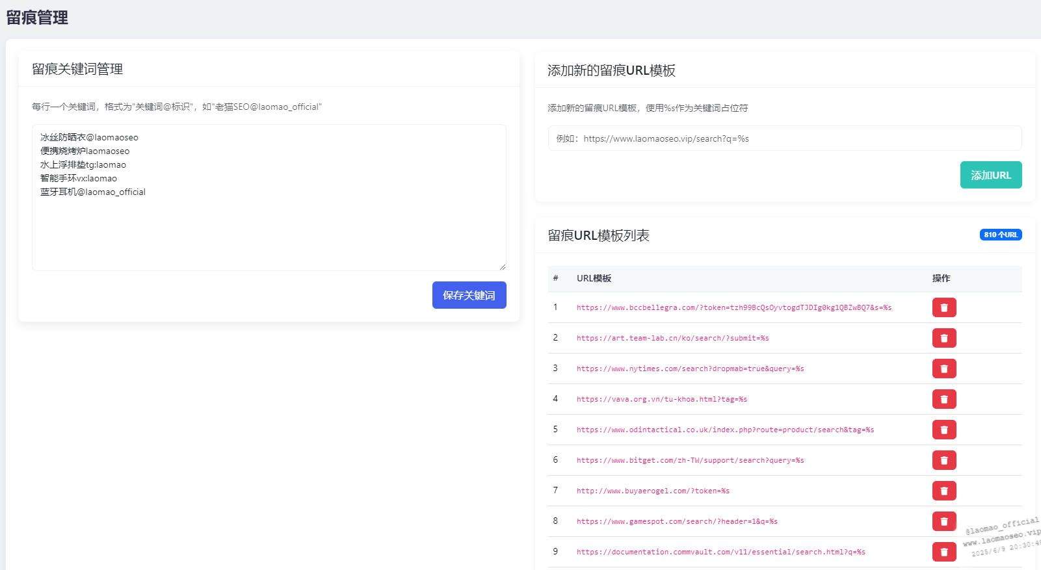Select the art.team-lab.cn URL text

[673, 338]
